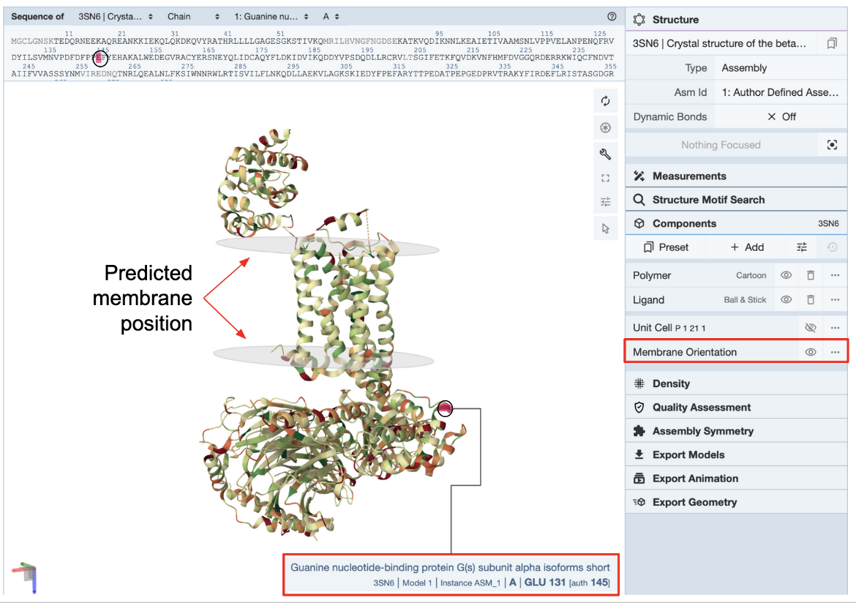Click the Reset Camera icon in viewport toolbar
Viewport: 856px width, 603px height.
tap(605, 102)
